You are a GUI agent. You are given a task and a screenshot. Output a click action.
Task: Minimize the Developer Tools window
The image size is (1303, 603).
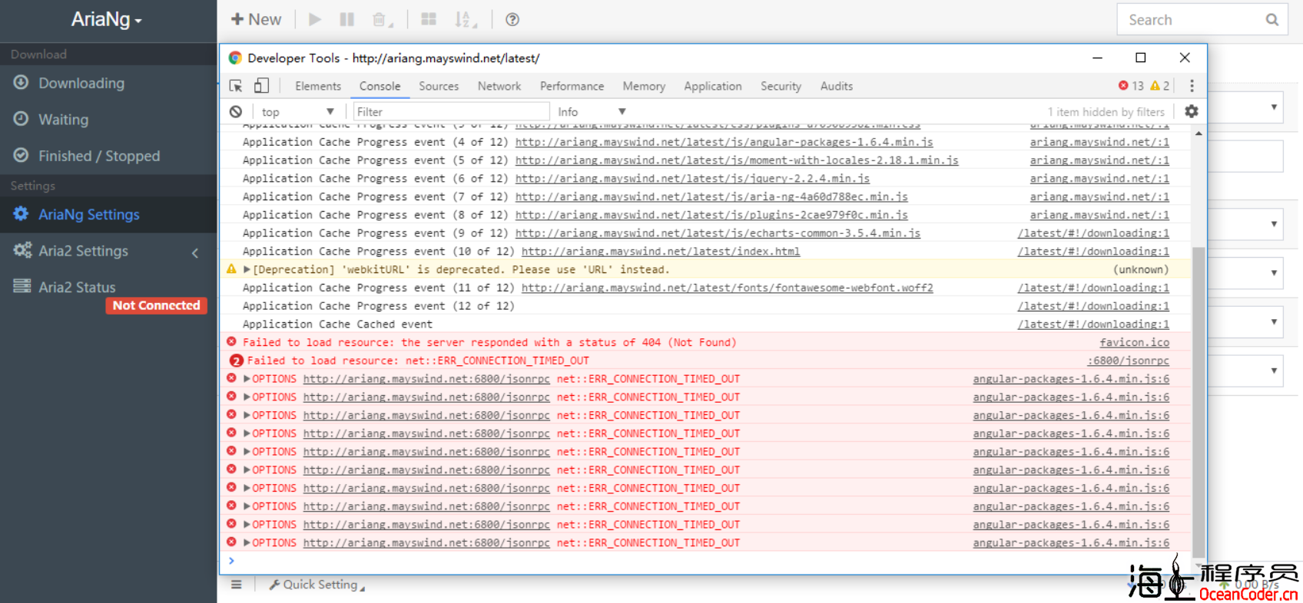[x=1097, y=58]
